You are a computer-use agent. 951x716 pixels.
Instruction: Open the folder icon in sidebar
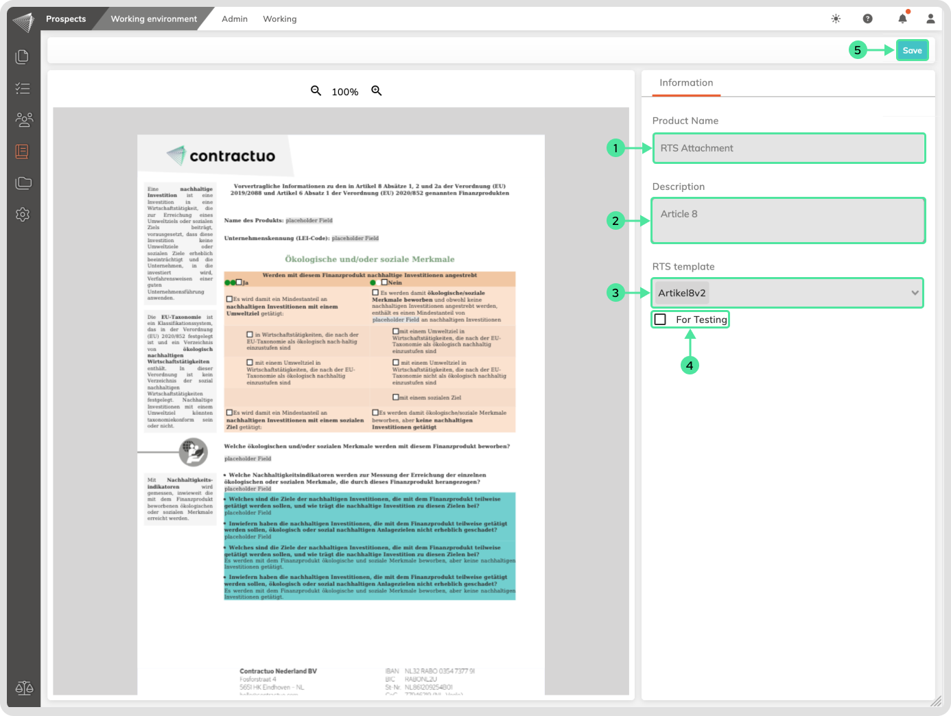coord(23,183)
